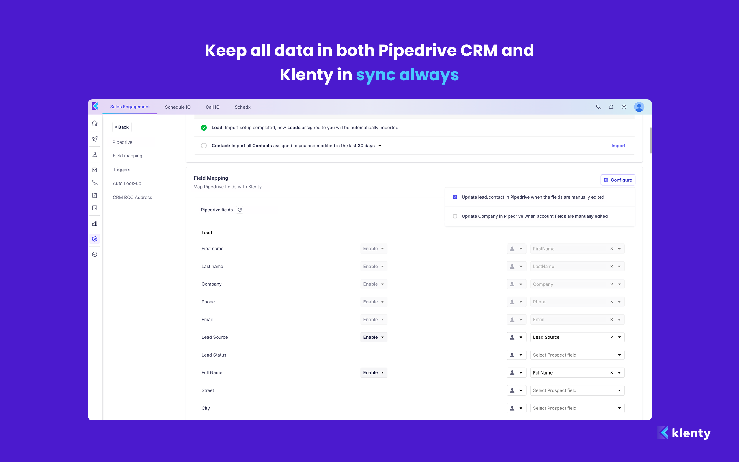Open FullName prospect field combo box
Viewport: 739px width, 462px height.
[x=577, y=373]
